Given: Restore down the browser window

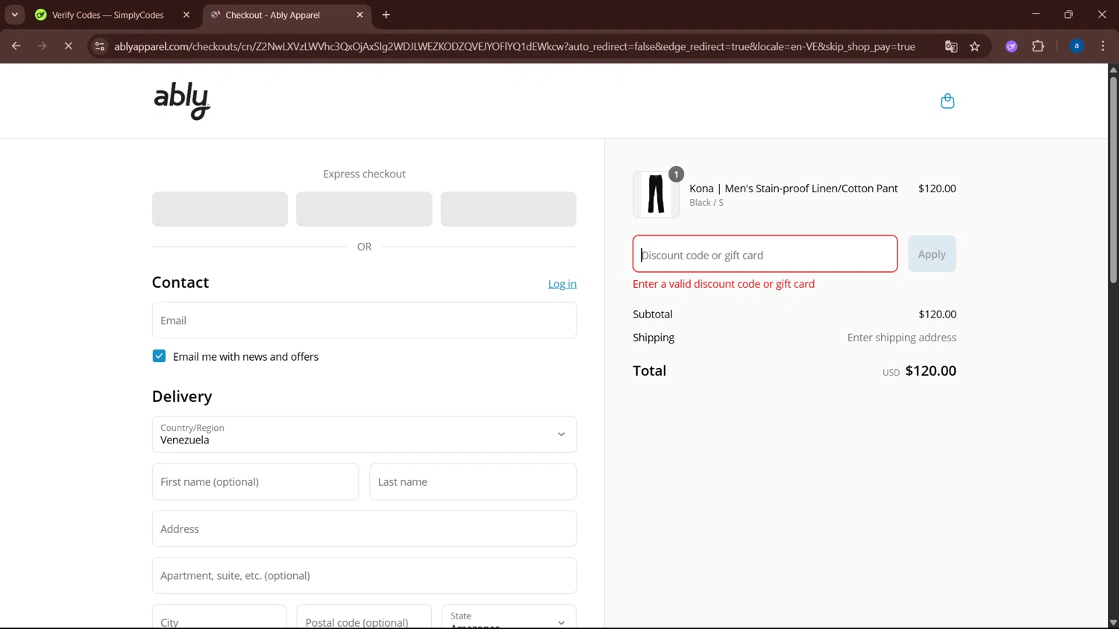Looking at the screenshot, I should 1068,14.
